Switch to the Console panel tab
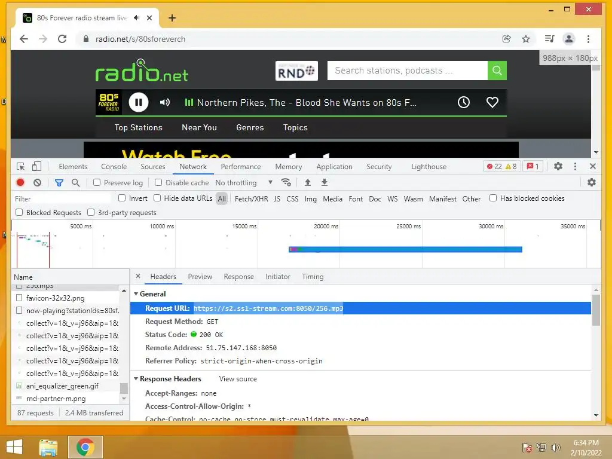The width and height of the screenshot is (612, 459). point(114,167)
